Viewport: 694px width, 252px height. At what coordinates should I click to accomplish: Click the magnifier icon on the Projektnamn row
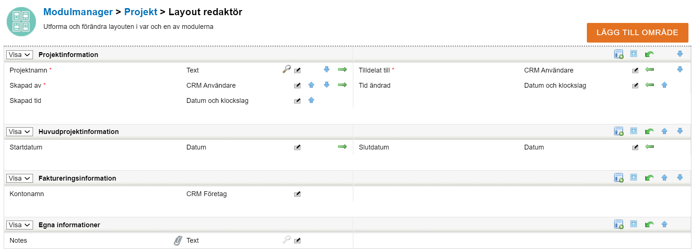click(287, 69)
